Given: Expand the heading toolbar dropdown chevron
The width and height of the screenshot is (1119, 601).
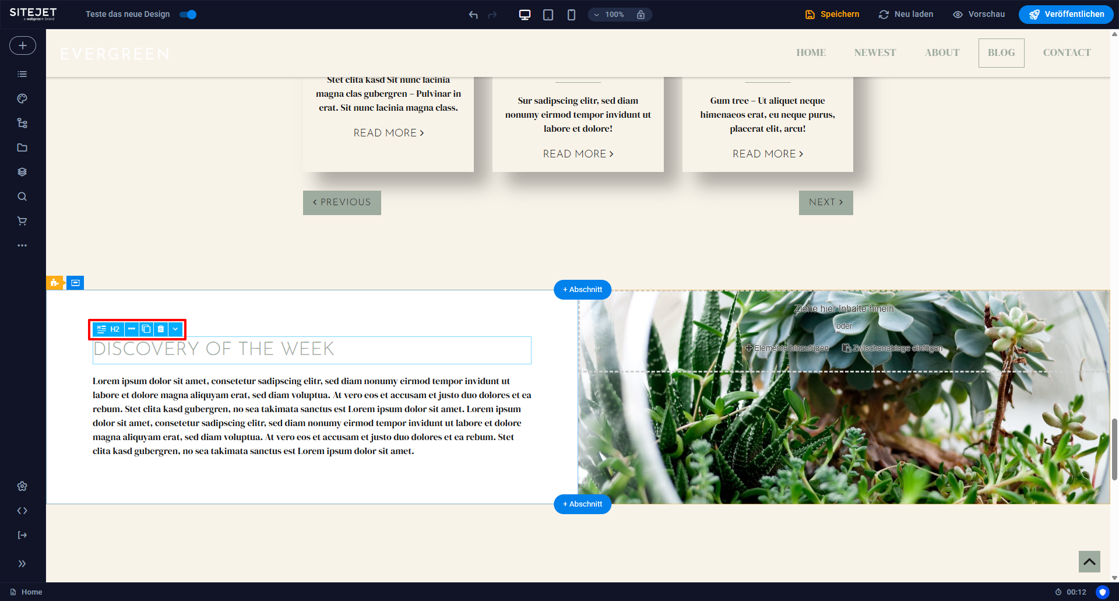Looking at the screenshot, I should (x=175, y=329).
